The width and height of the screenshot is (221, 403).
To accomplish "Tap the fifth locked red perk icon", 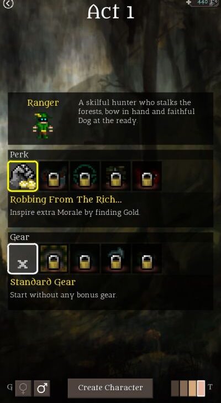I will (147, 176).
